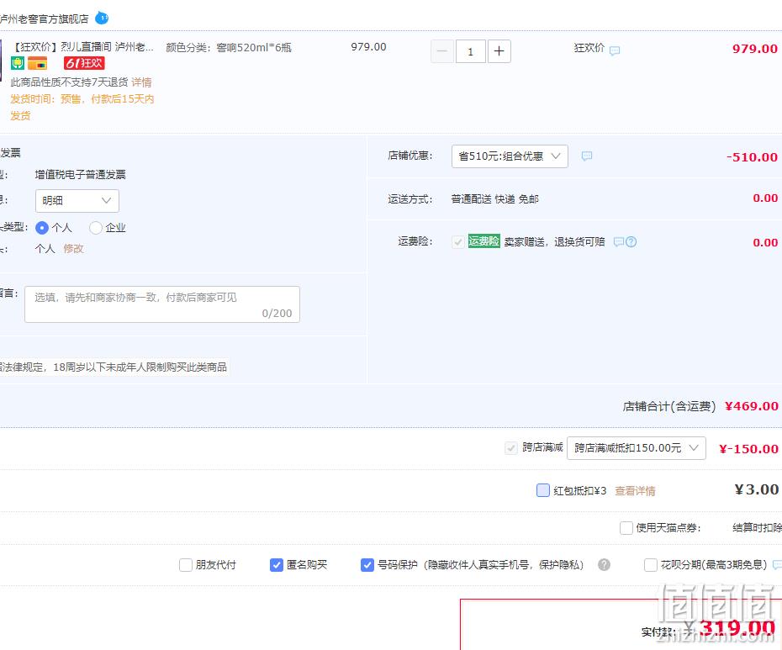Click the 颜色分类：窖响520ml*6瓶 text
The height and width of the screenshot is (650, 782).
229,47
